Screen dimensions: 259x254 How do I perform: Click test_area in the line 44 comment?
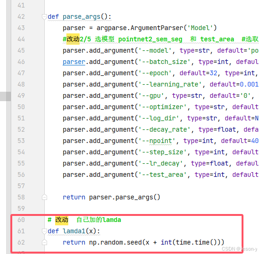coord(217,40)
